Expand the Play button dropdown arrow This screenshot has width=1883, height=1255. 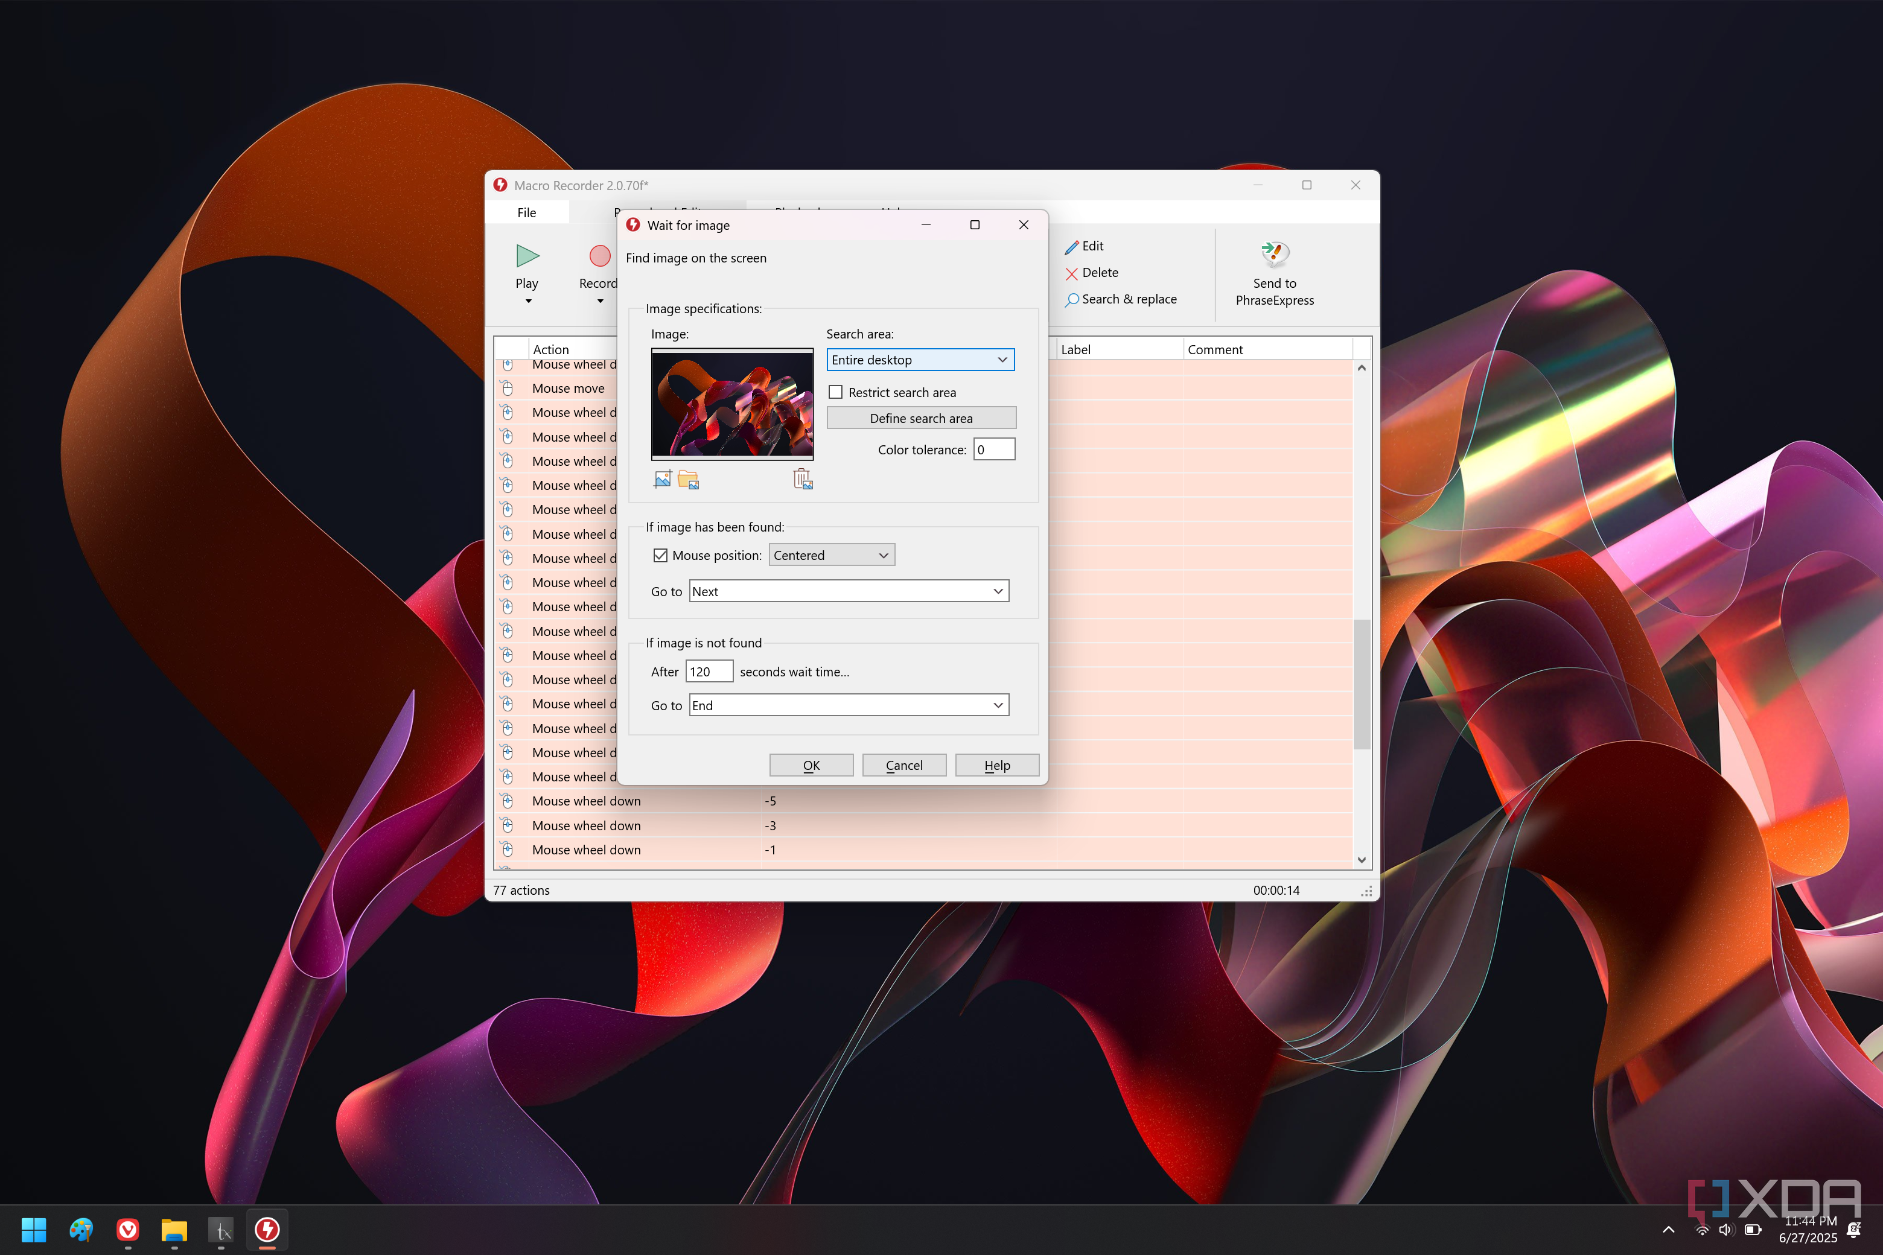coord(529,302)
